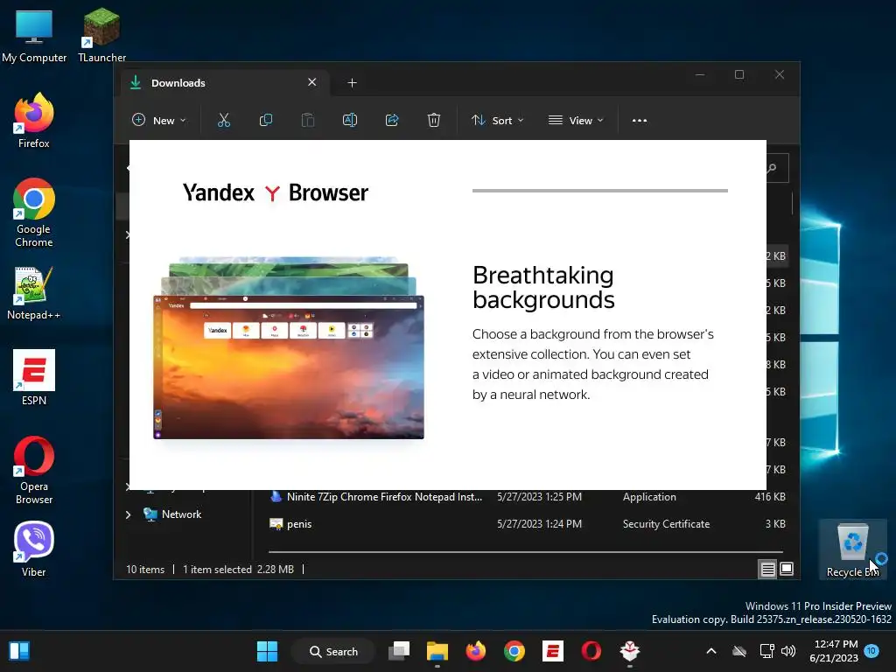Launch Chrome from the taskbar
896x672 pixels.
pos(514,651)
